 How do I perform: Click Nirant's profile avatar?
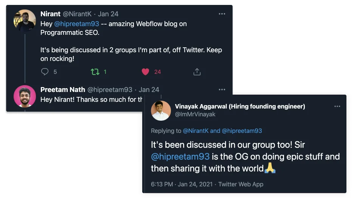pos(25,20)
